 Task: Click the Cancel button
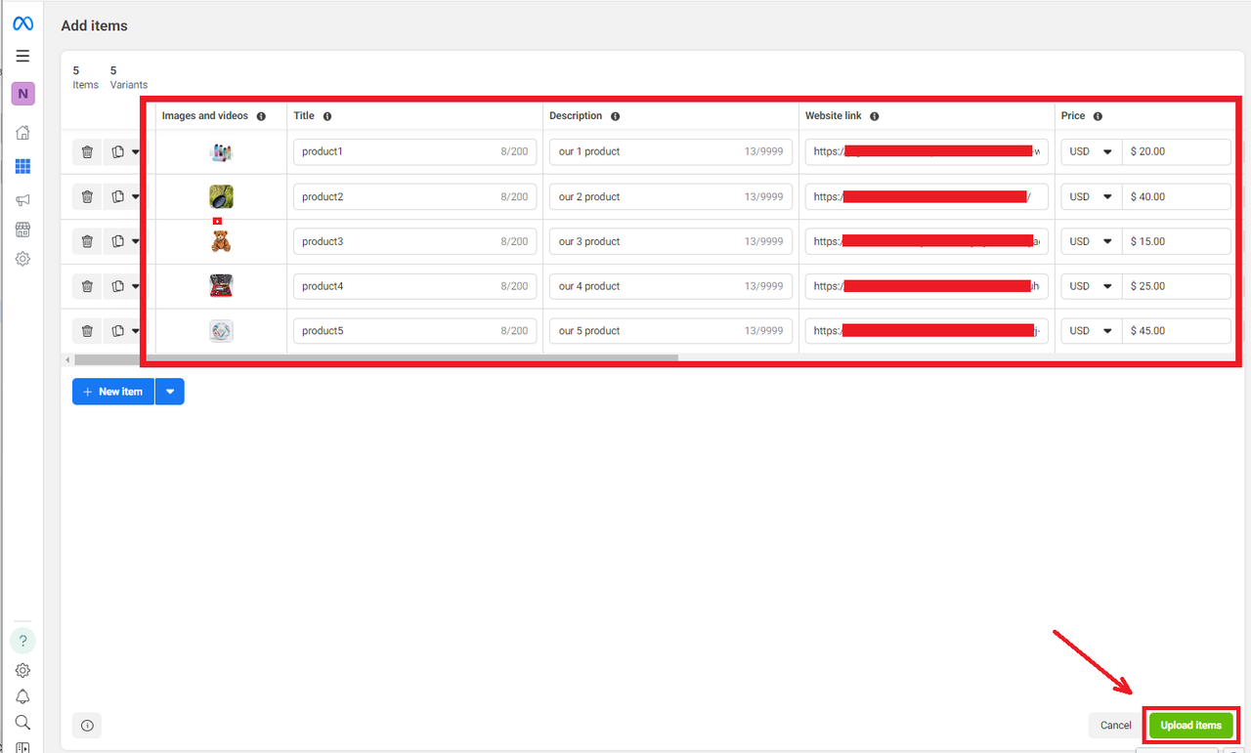pos(1116,725)
